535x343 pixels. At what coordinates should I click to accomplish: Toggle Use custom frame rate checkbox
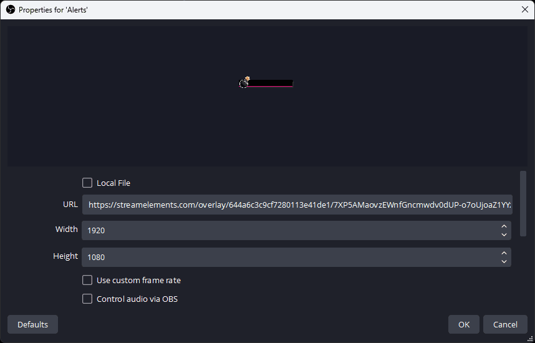pos(87,280)
